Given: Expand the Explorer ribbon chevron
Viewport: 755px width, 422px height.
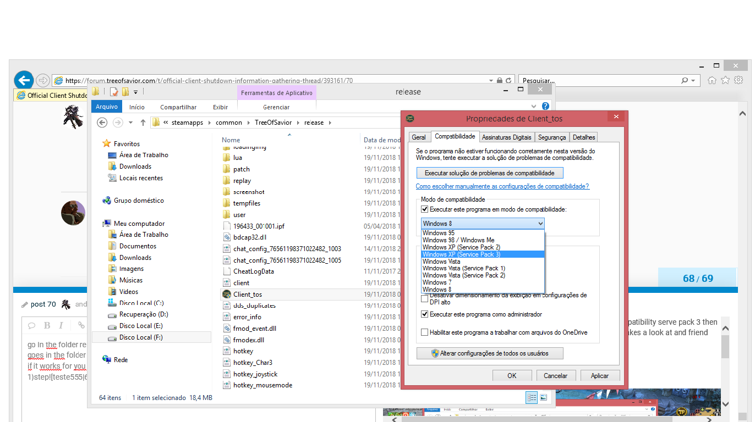Looking at the screenshot, I should (x=533, y=107).
